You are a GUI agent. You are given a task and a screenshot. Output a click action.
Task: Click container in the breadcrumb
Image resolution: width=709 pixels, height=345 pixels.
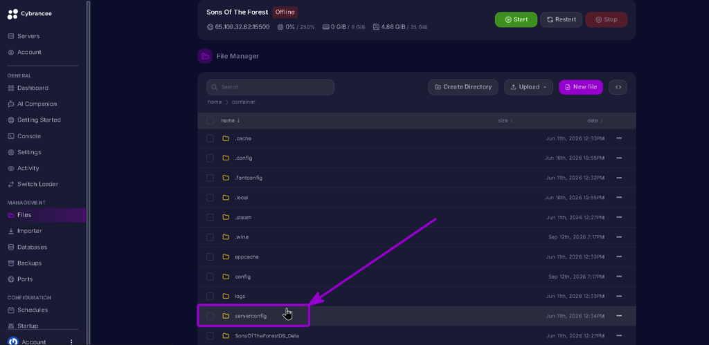pyautogui.click(x=243, y=102)
